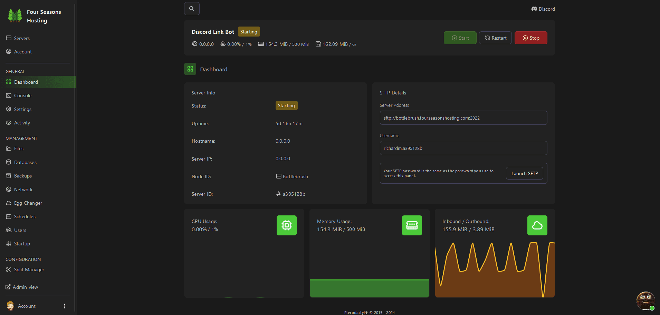The width and height of the screenshot is (660, 315).
Task: Click the server ID a395128b
Action: tap(294, 194)
